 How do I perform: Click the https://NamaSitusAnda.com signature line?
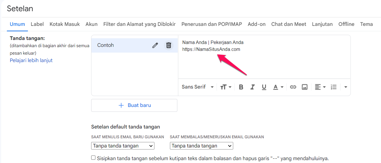pyautogui.click(x=211, y=49)
